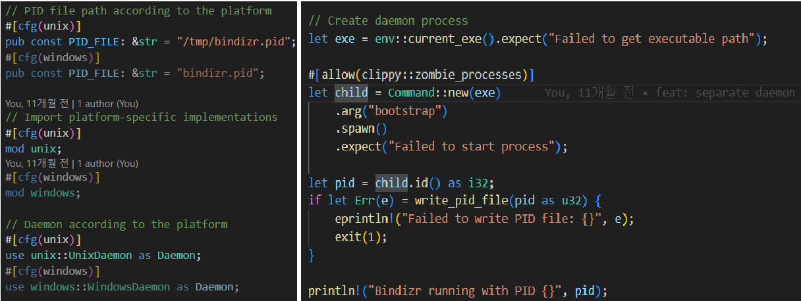The image size is (801, 301).
Task: Place the cursor on "mod windows;"
Action: (43, 193)
